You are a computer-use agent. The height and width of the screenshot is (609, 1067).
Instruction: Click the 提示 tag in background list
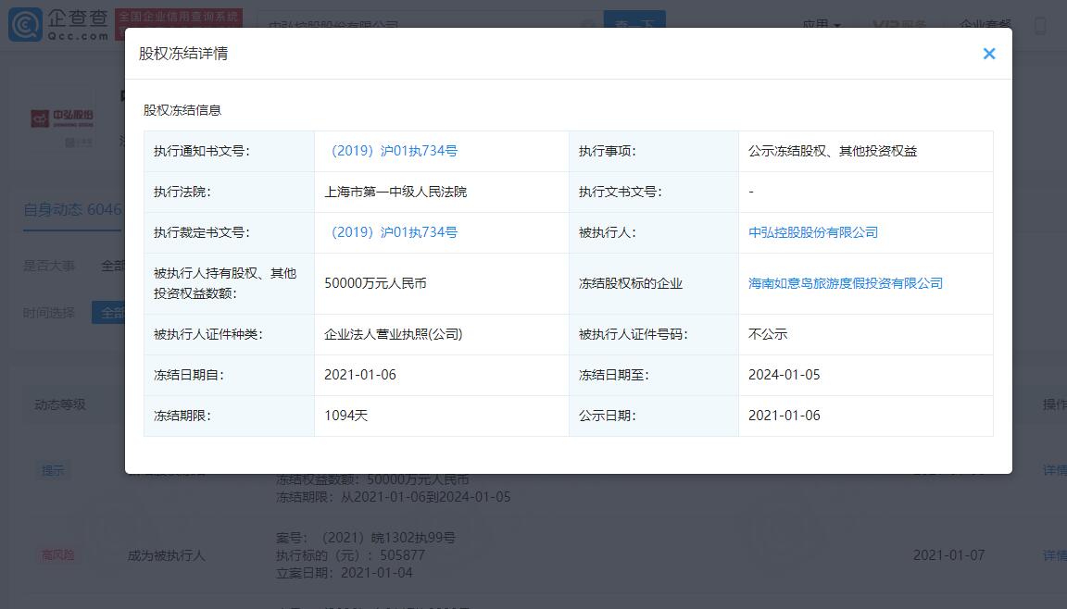click(53, 470)
